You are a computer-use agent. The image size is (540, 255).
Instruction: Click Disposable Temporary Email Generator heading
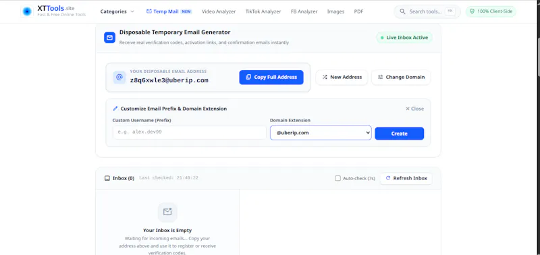pyautogui.click(x=175, y=32)
